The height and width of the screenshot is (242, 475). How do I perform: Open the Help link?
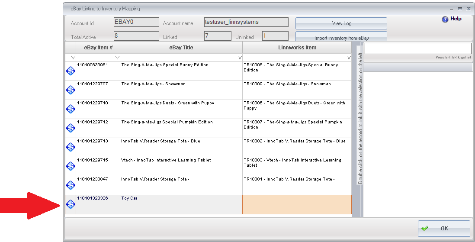[x=456, y=19]
